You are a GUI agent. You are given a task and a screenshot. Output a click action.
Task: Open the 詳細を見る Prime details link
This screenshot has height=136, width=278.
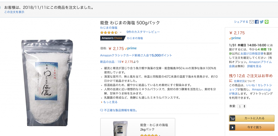coord(254,66)
